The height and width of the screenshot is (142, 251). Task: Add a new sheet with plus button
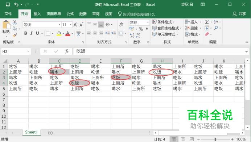coord(50,133)
